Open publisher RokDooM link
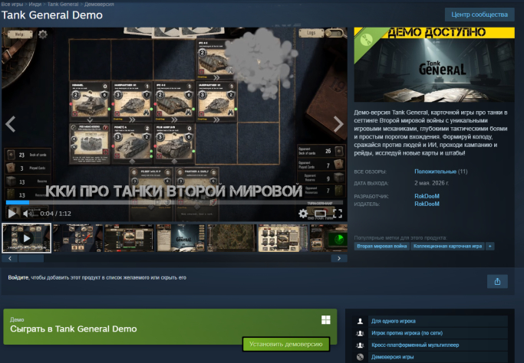The image size is (524, 363). pos(427,204)
